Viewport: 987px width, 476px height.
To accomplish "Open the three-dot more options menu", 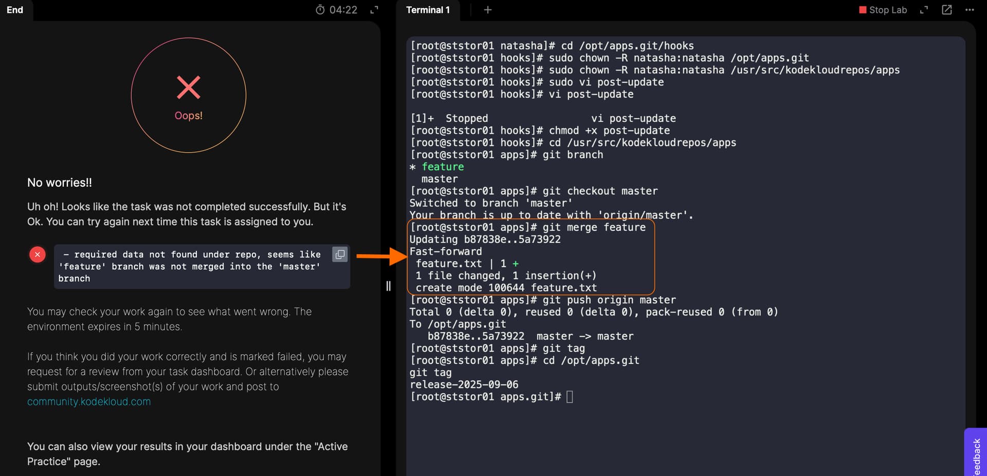I will tap(970, 10).
